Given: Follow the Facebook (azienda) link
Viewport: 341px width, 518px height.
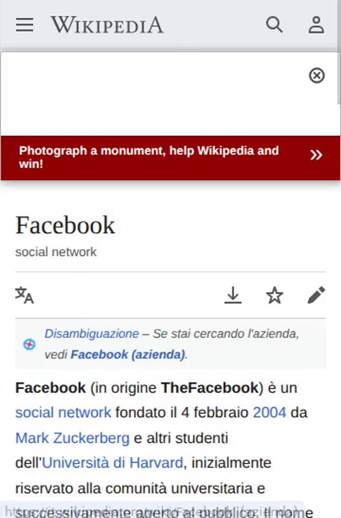Looking at the screenshot, I should [127, 354].
